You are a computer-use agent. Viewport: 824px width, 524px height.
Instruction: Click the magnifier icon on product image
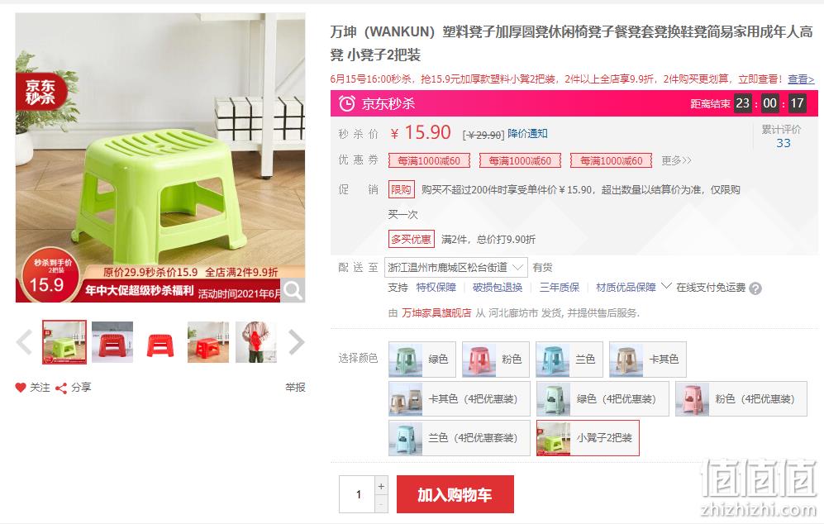click(x=293, y=290)
